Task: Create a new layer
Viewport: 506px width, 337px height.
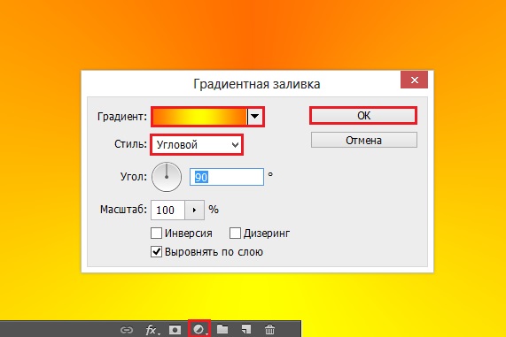Action: (x=246, y=329)
